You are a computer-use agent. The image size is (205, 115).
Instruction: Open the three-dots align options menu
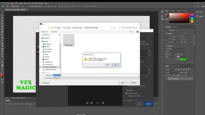tap(73, 6)
